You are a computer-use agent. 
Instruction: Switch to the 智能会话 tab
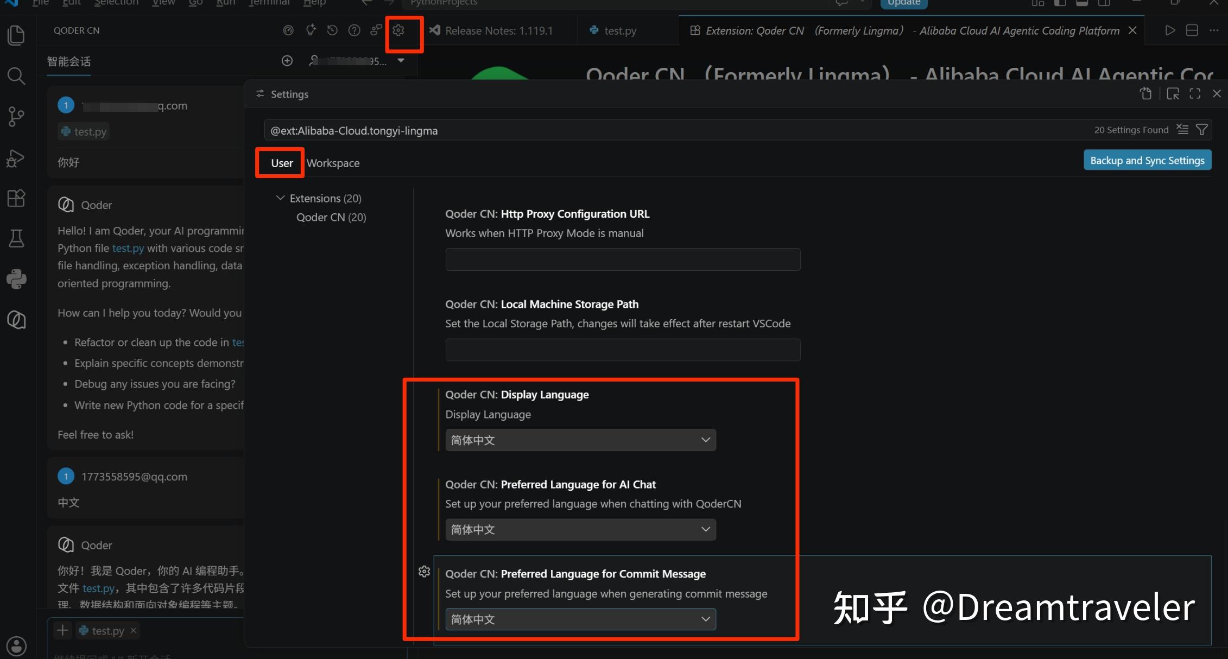(x=68, y=61)
